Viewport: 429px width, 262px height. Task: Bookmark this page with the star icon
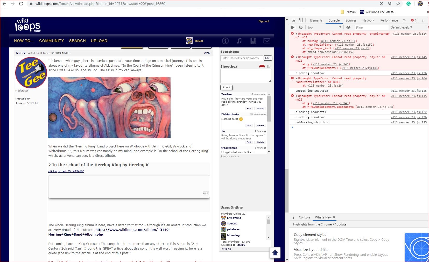tap(398, 4)
